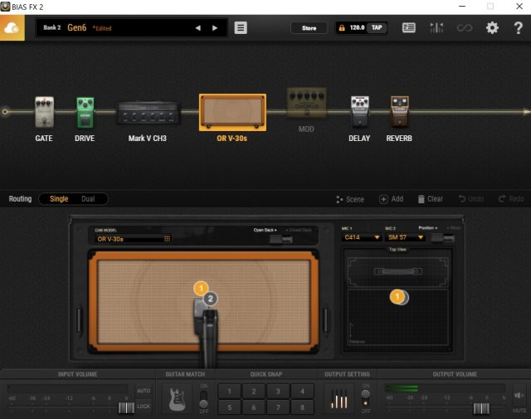
Task: Select Quick Snap slot 3
Action: click(x=278, y=392)
